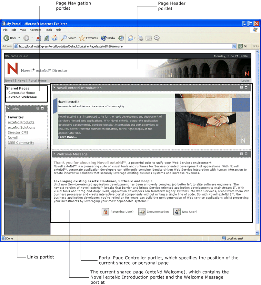Print the page with the printer icon
This screenshot has width=261, height=285.
(x=140, y=38)
